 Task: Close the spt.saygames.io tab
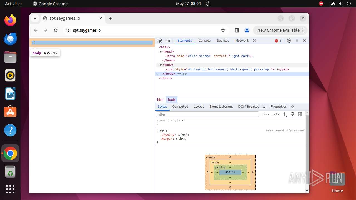tap(101, 18)
